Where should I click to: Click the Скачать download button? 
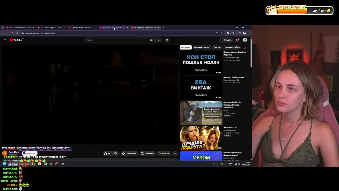(x=164, y=154)
